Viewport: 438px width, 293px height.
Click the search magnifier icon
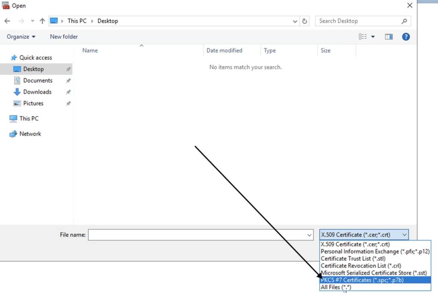coord(404,21)
